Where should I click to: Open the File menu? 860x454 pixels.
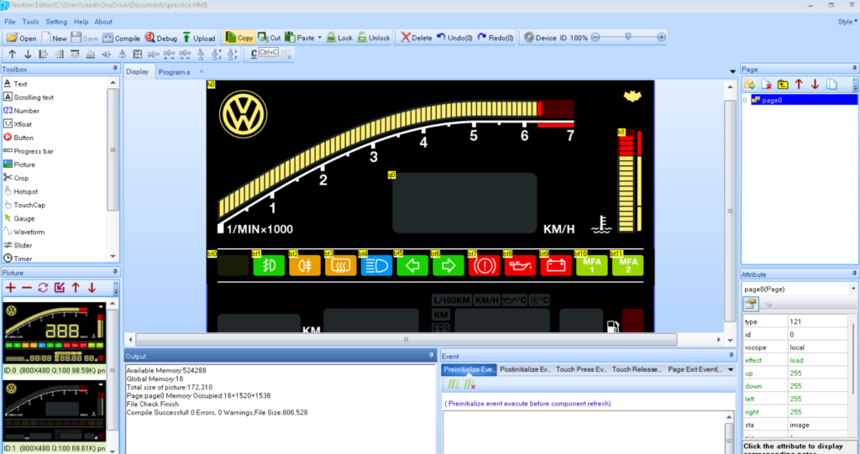[10, 22]
